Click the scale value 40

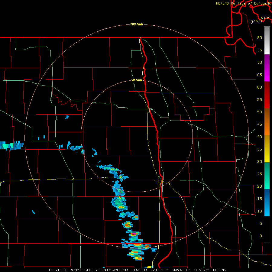click(x=260, y=137)
